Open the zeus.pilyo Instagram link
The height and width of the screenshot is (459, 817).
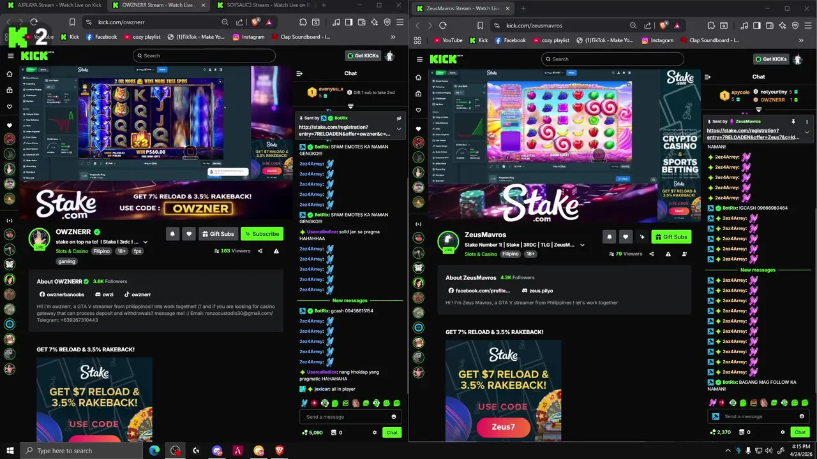pyautogui.click(x=536, y=291)
